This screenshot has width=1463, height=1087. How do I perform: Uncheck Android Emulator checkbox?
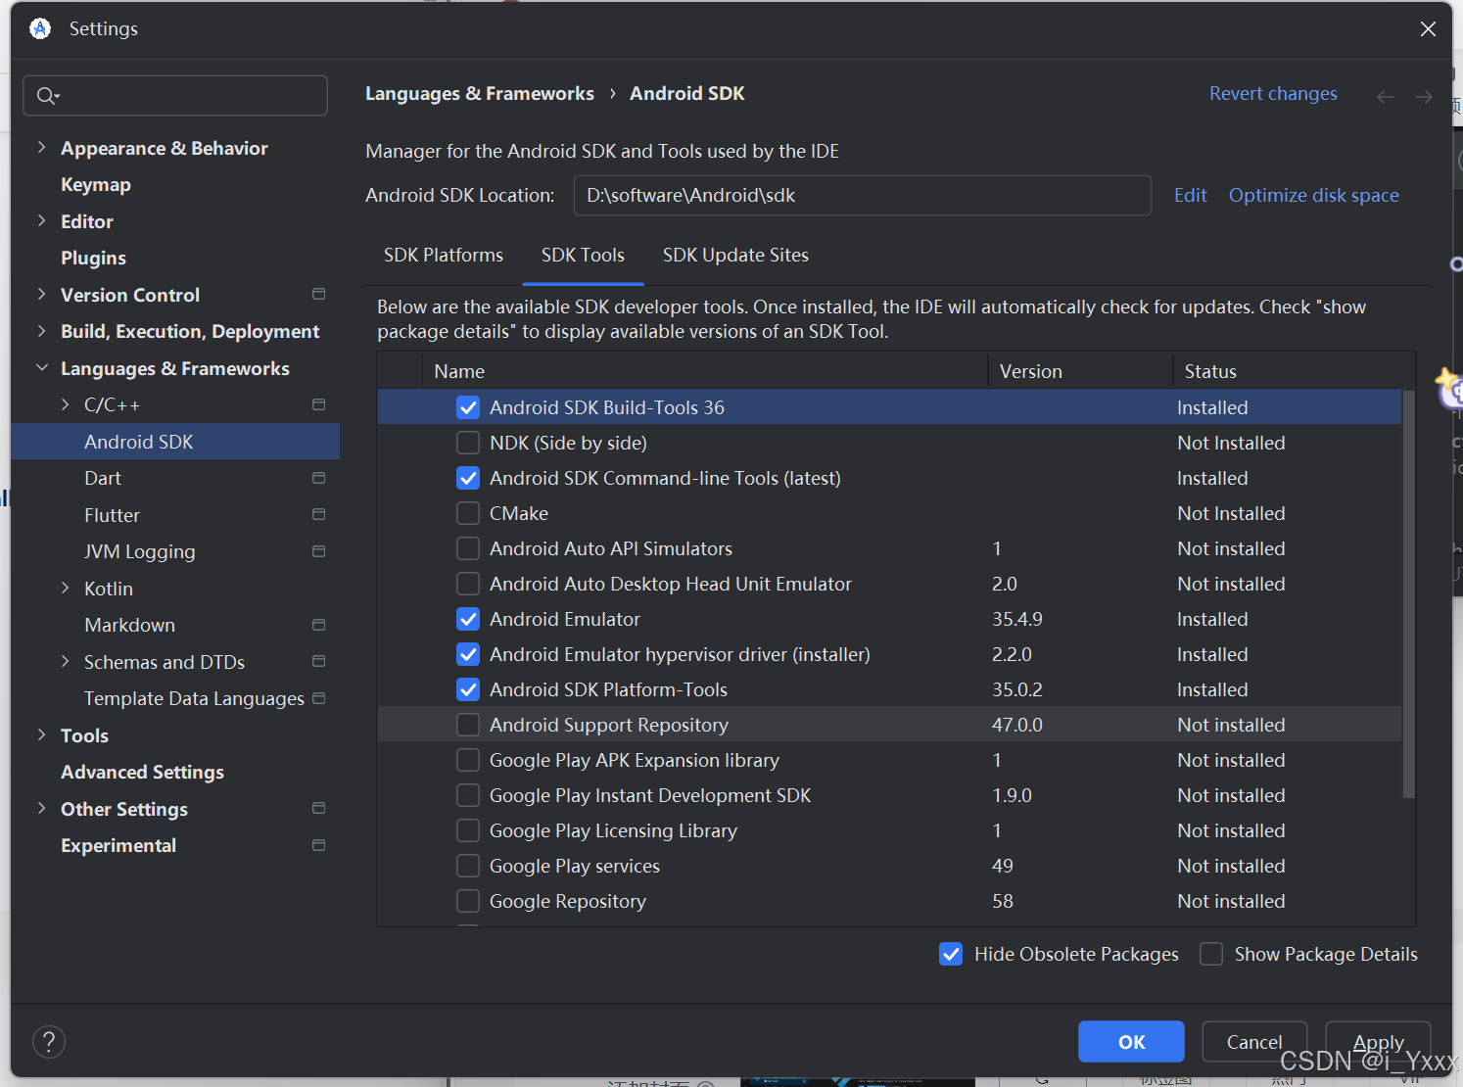coord(468,619)
